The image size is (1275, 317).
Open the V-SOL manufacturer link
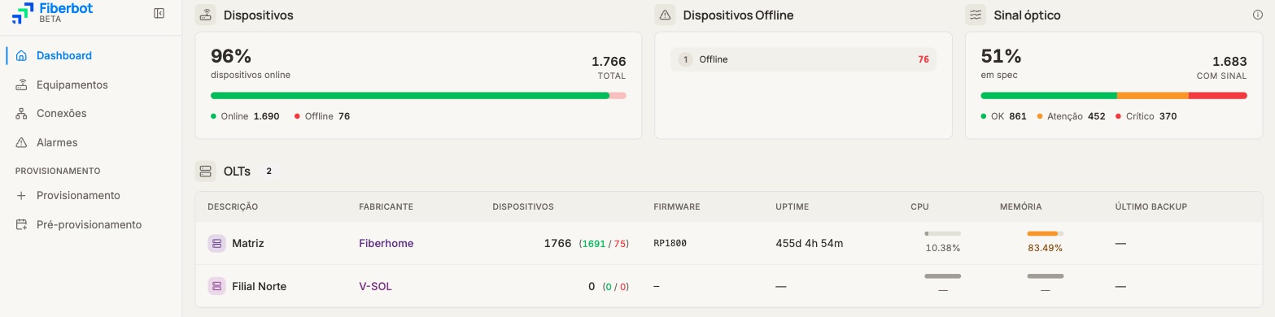click(x=375, y=286)
